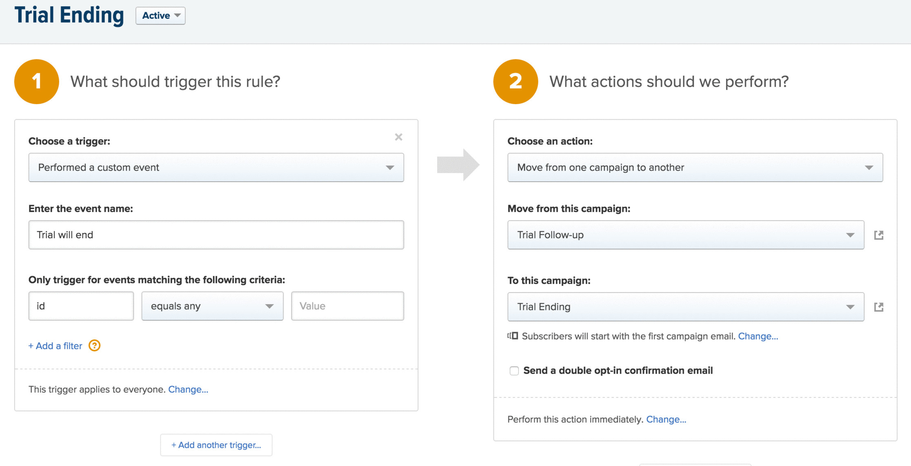This screenshot has height=466, width=911.
Task: Click the event name field with Trial will end
Action: [216, 235]
